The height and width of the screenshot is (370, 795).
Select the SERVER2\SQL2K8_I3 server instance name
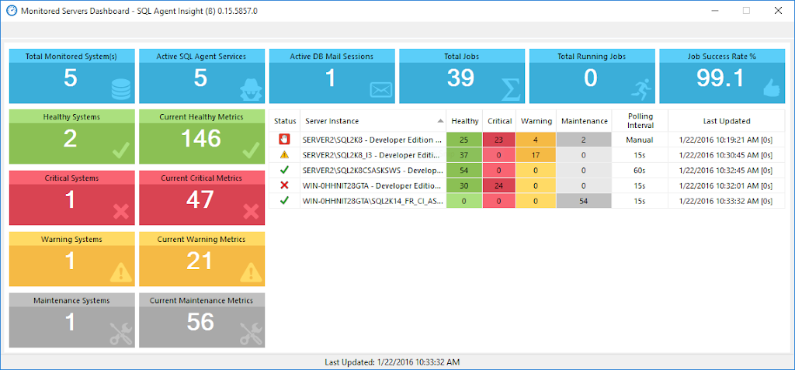click(x=372, y=155)
